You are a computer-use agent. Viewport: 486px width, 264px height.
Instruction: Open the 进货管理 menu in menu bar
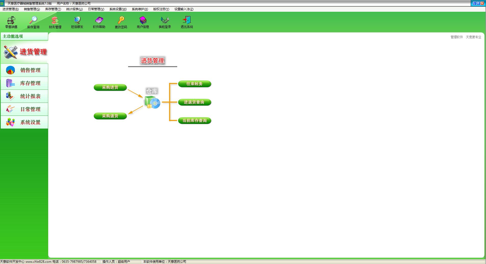coord(10,9)
